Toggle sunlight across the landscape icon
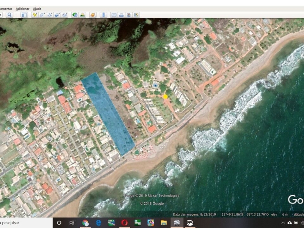 click(82, 15)
